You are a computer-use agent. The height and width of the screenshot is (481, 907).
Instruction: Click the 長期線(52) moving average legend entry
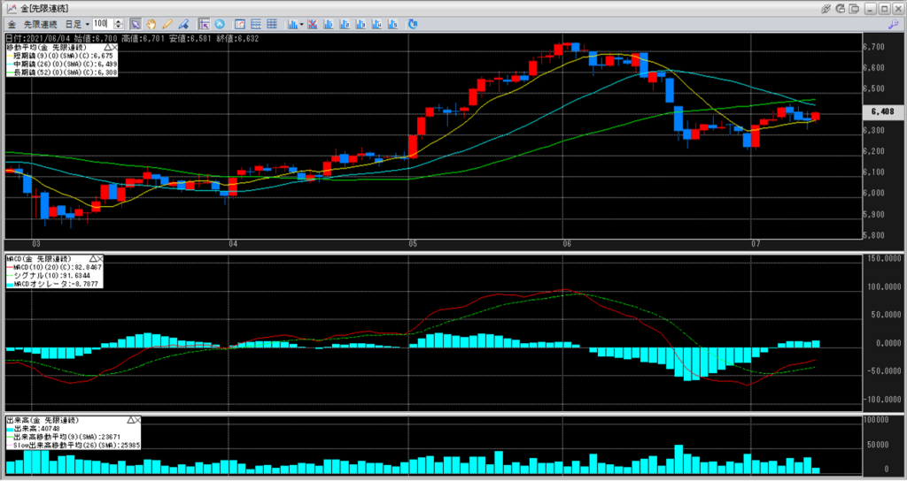pos(62,73)
